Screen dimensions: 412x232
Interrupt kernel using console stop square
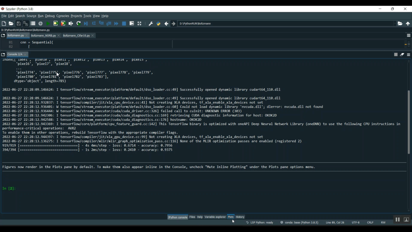point(396,55)
